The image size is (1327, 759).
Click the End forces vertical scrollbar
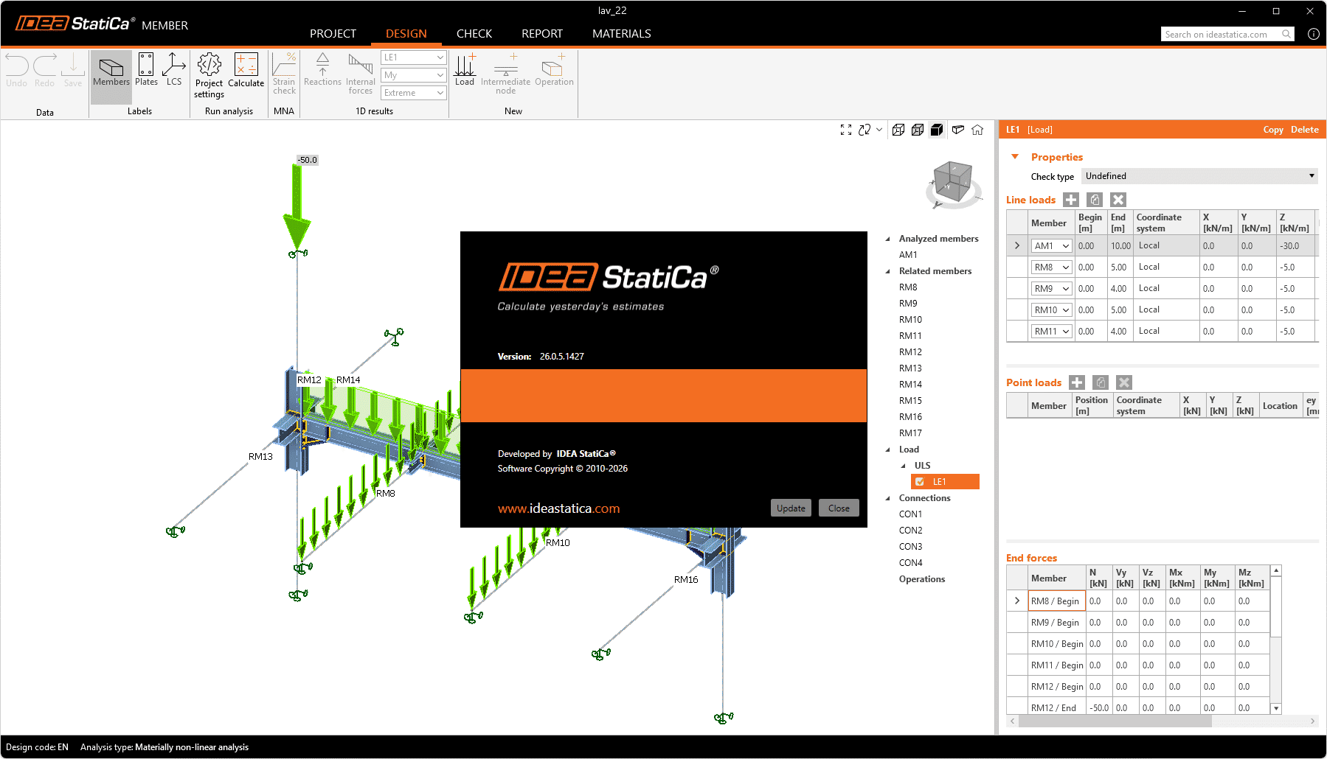point(1276,640)
